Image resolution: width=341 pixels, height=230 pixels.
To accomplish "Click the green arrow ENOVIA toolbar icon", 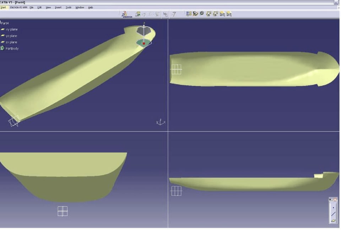I will 138,14.
